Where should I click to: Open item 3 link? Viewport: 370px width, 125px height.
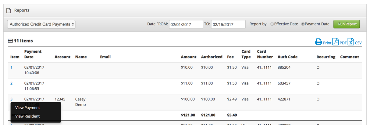tap(11, 99)
